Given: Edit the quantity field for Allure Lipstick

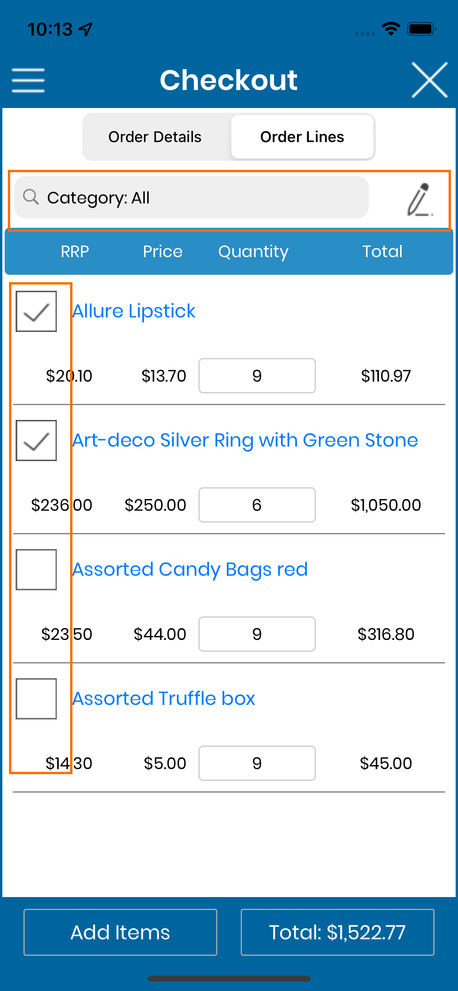Looking at the screenshot, I should point(257,376).
